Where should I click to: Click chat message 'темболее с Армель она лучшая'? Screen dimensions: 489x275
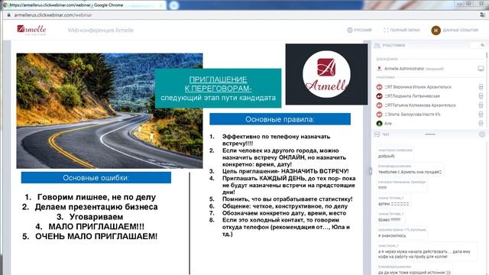[x=410, y=172]
